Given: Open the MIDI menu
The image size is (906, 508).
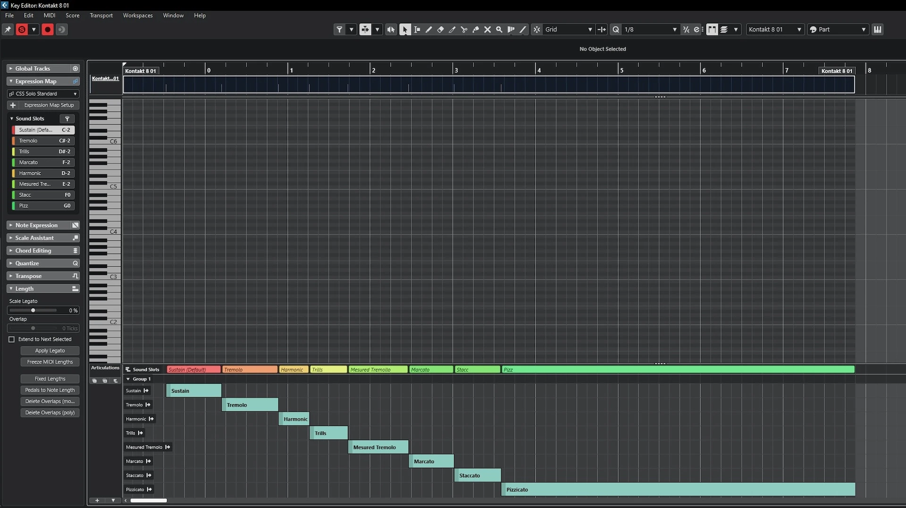Looking at the screenshot, I should pyautogui.click(x=49, y=15).
